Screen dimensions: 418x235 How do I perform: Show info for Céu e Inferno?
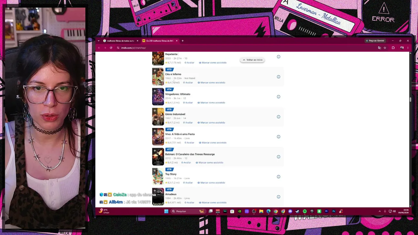point(279,77)
